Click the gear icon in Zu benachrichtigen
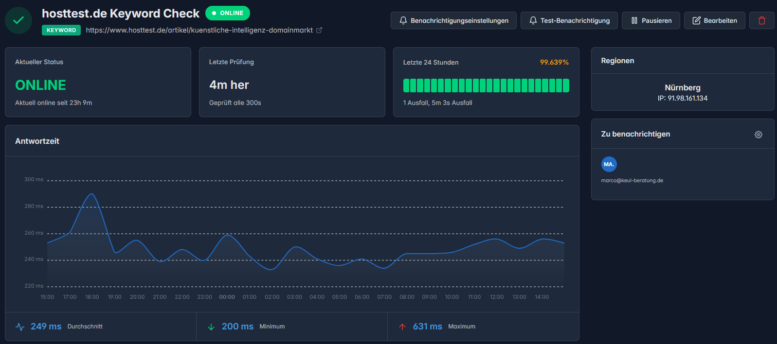This screenshot has height=344, width=777. click(x=758, y=135)
